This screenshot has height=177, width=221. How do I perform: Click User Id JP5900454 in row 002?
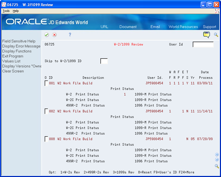click(154, 111)
